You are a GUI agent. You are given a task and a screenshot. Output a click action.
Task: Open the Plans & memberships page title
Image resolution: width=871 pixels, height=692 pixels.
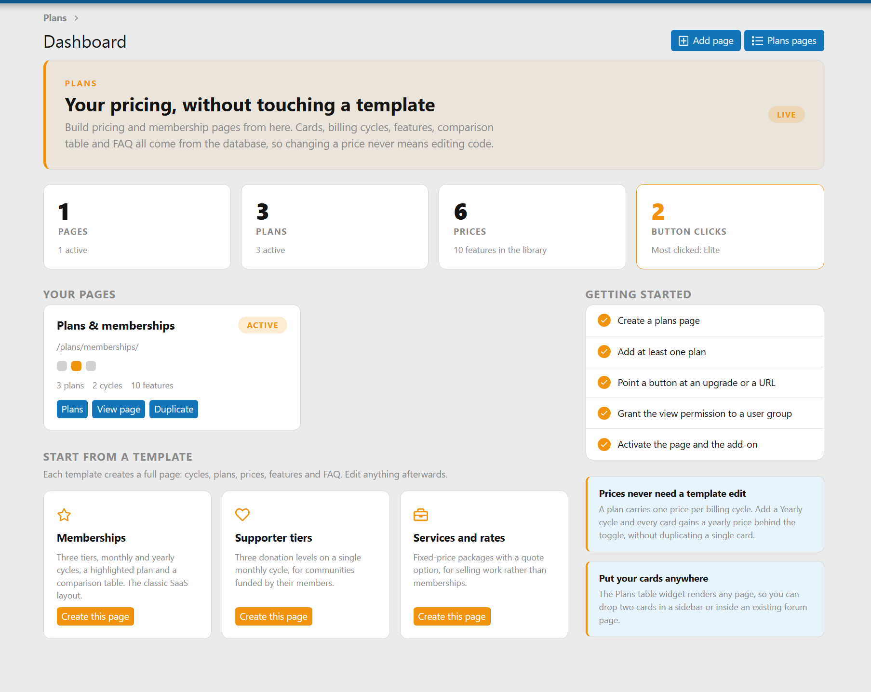[x=116, y=326]
